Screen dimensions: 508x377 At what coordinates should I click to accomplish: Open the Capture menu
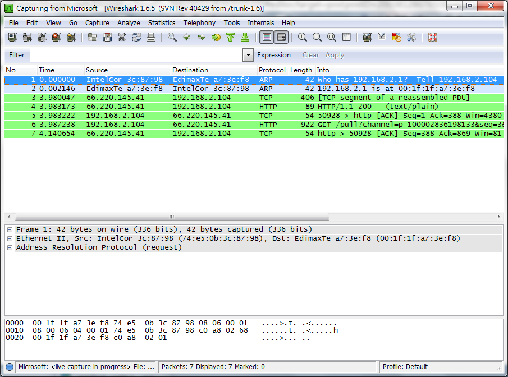pos(97,23)
